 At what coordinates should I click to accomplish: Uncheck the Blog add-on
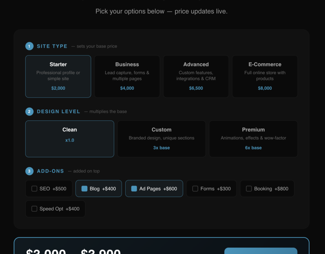pos(85,189)
